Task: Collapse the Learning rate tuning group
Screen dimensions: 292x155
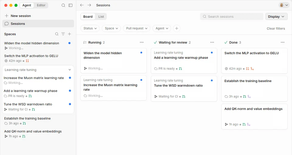Action: 70,70
